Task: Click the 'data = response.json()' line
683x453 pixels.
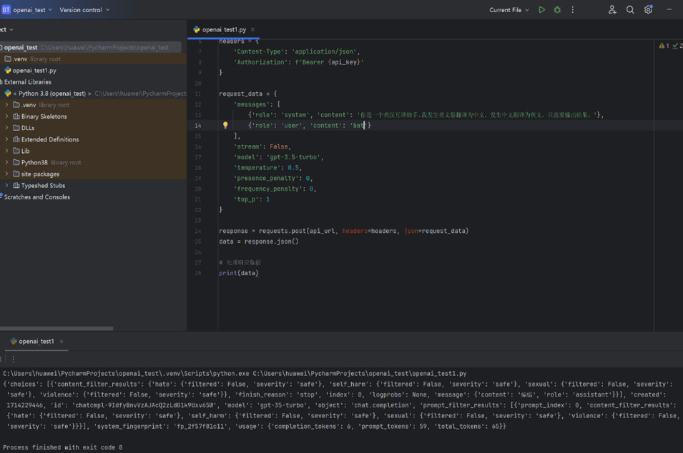Action: 259,242
